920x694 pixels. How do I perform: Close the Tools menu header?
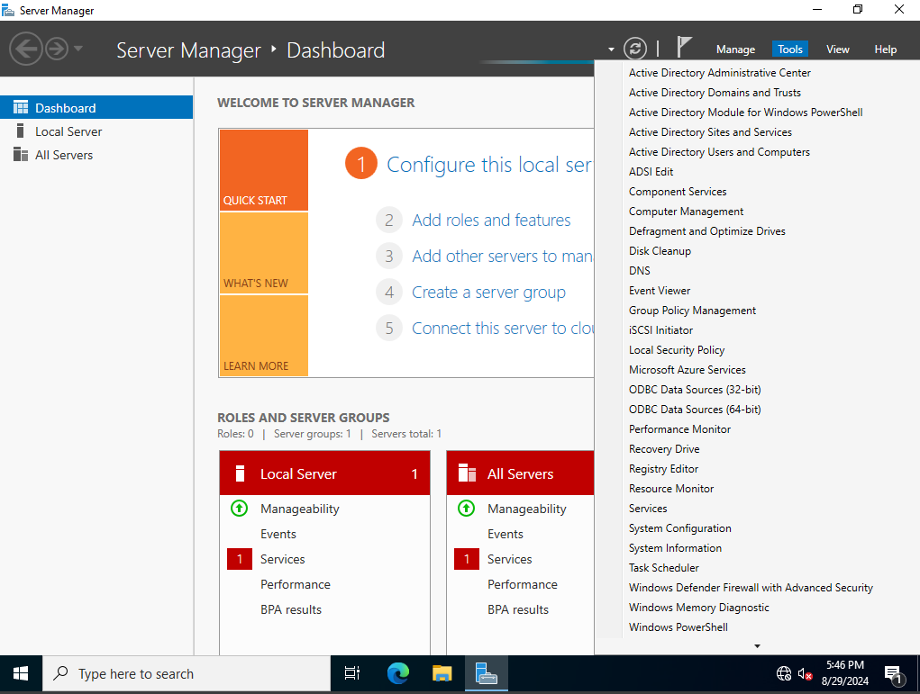(x=789, y=50)
